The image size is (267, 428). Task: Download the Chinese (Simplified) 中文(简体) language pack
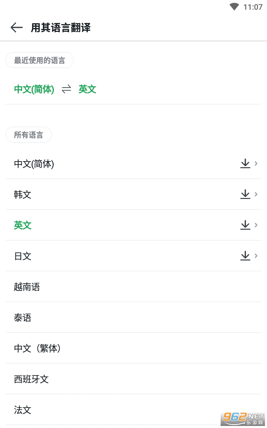coord(245,164)
